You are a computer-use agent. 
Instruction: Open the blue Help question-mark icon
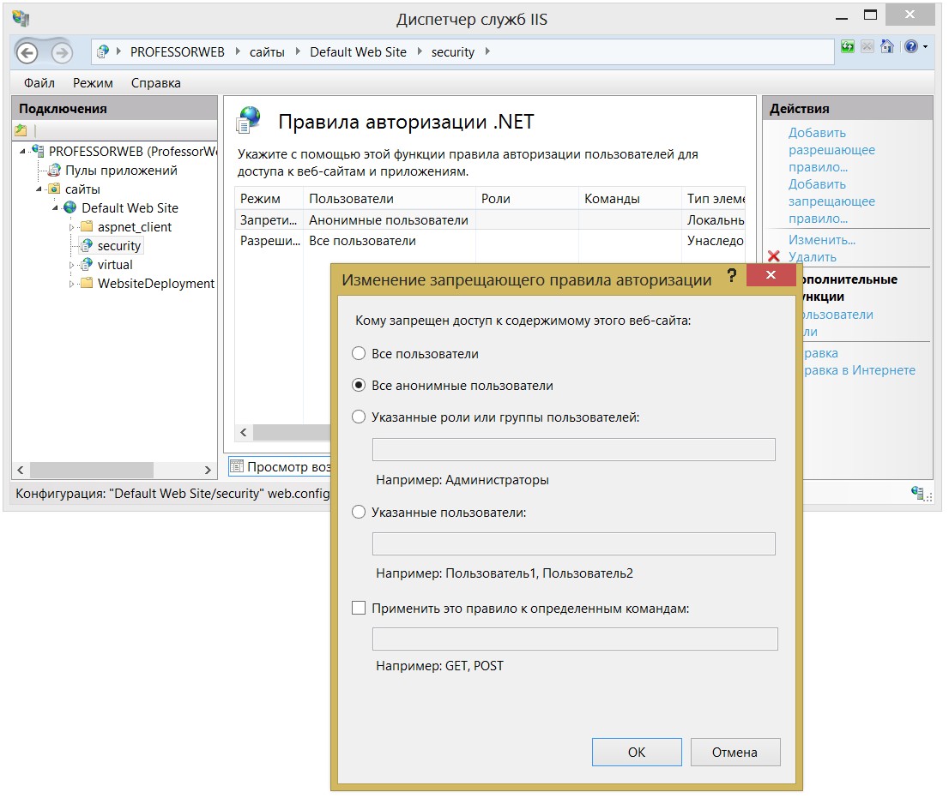pos(911,46)
